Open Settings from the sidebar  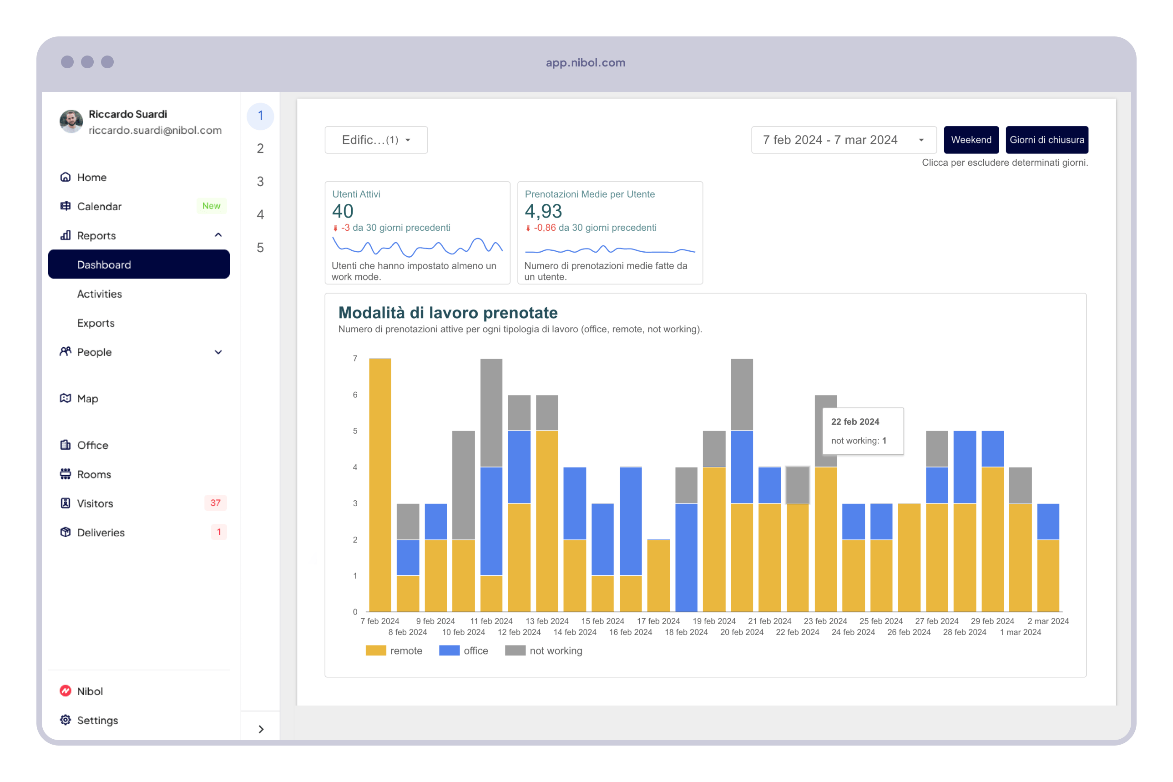98,720
